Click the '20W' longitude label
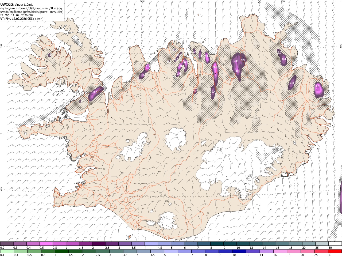 [x=142, y=1]
